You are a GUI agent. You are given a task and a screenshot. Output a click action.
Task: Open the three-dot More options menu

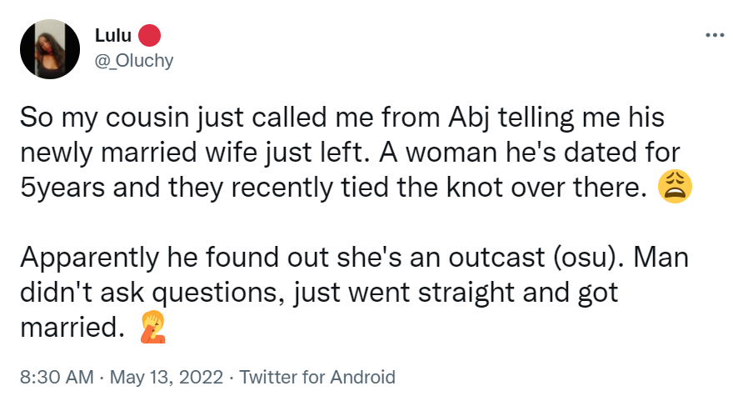click(x=714, y=36)
